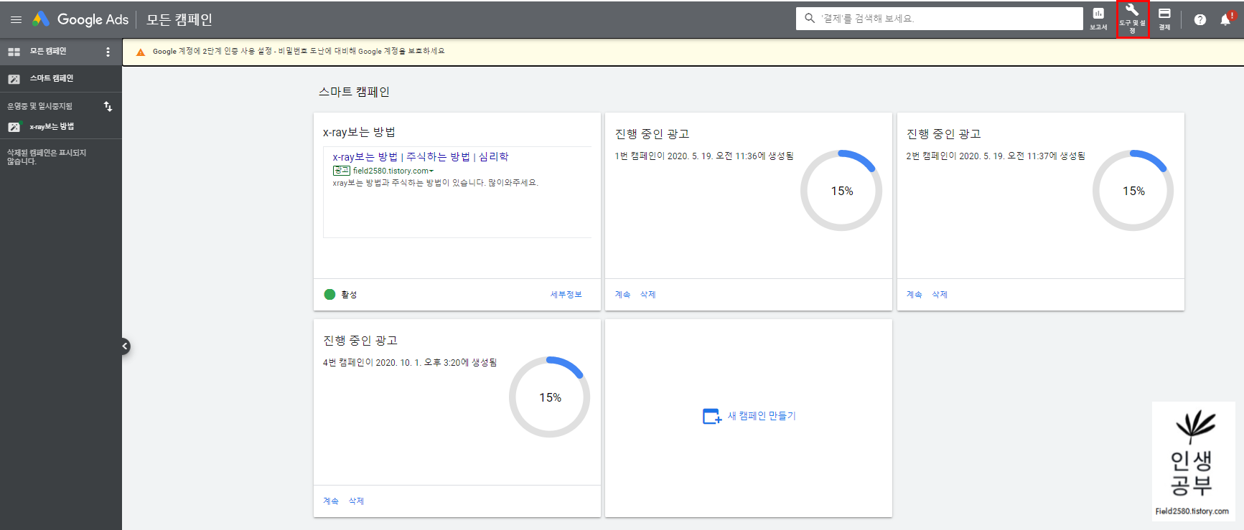Open the 결제 billing icon
Image resolution: width=1244 pixels, height=530 pixels.
(1164, 19)
